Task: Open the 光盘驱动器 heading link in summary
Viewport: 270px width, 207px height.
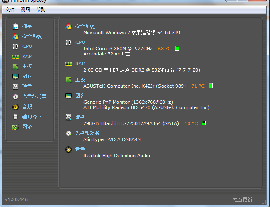Action: coord(87,133)
